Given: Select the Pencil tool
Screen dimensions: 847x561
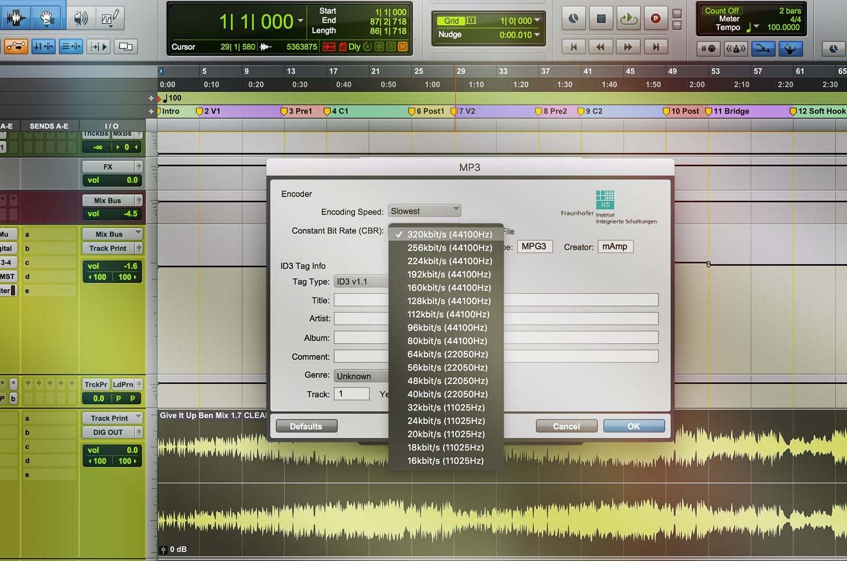Looking at the screenshot, I should pos(110,19).
